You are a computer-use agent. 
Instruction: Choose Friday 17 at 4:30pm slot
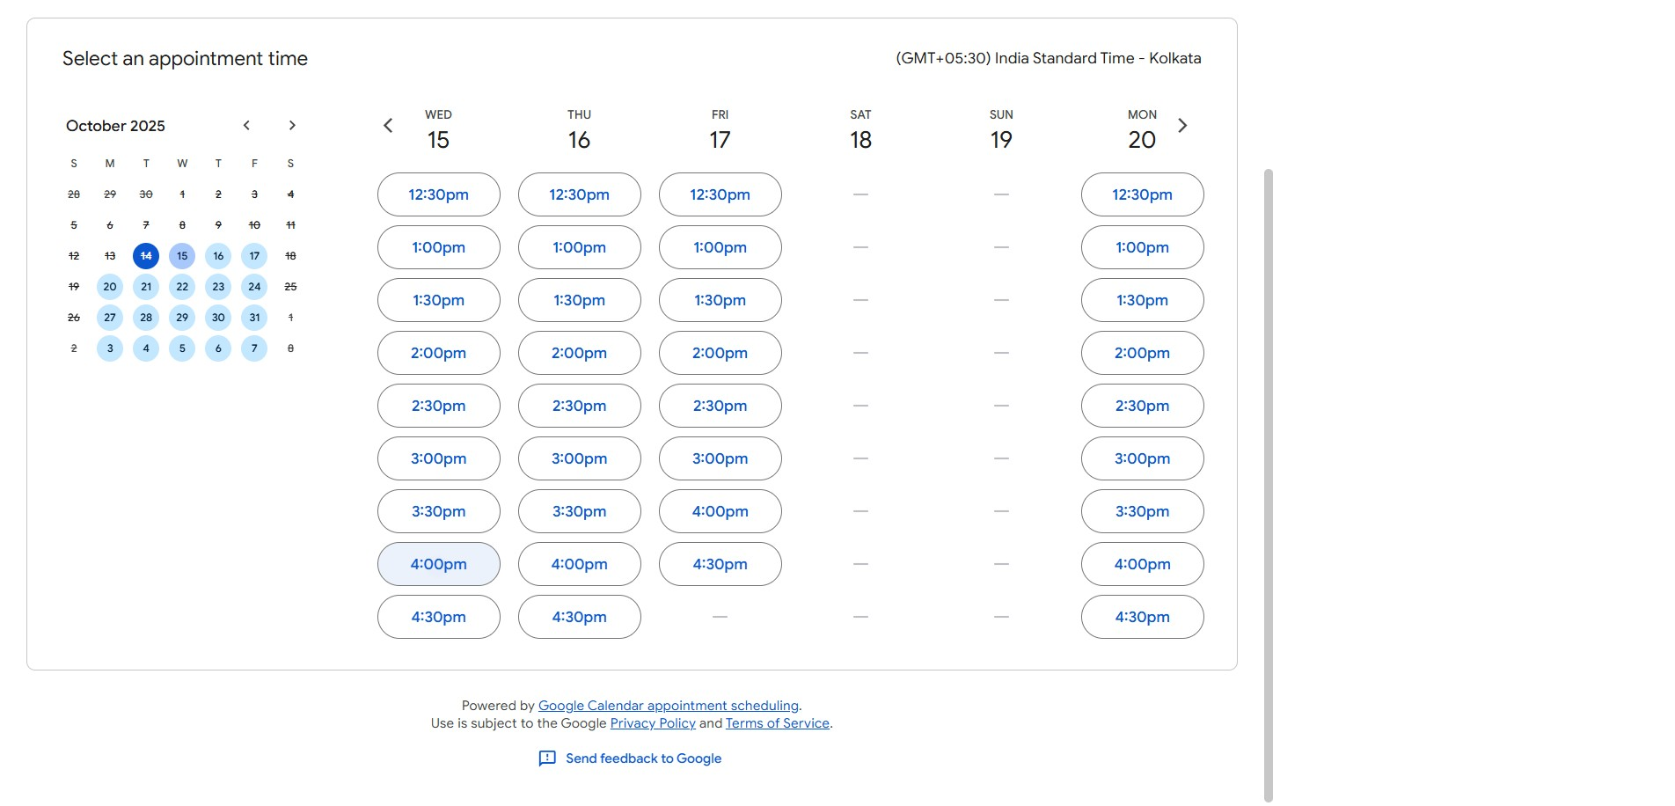click(x=720, y=564)
